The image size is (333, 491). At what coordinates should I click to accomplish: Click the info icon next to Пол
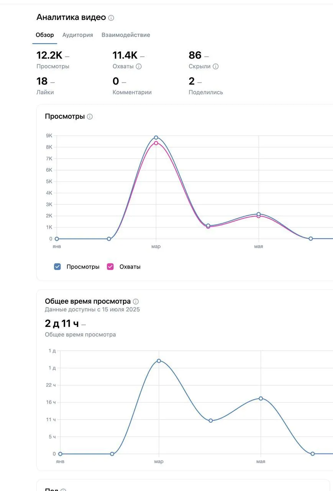coord(63,490)
